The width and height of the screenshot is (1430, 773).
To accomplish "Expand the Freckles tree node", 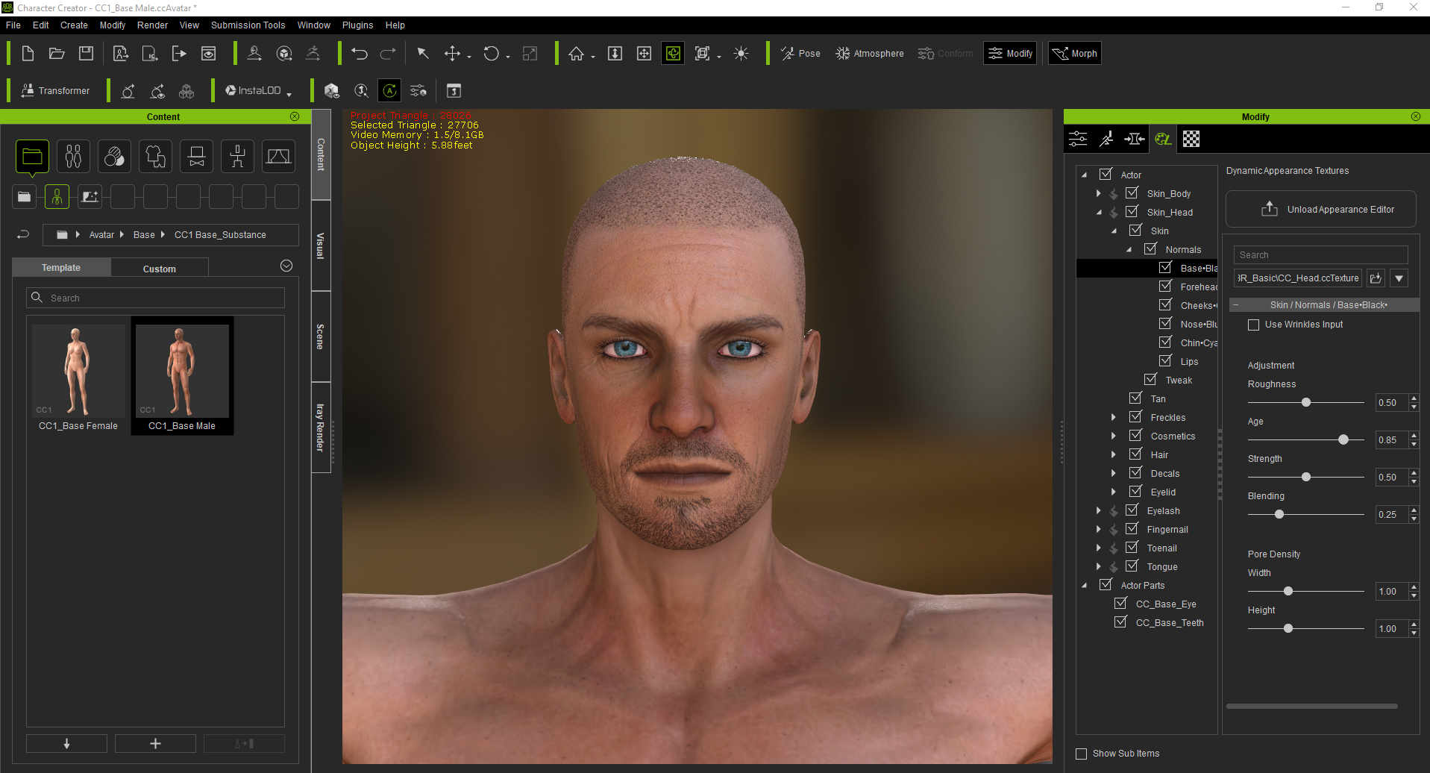I will tap(1113, 417).
